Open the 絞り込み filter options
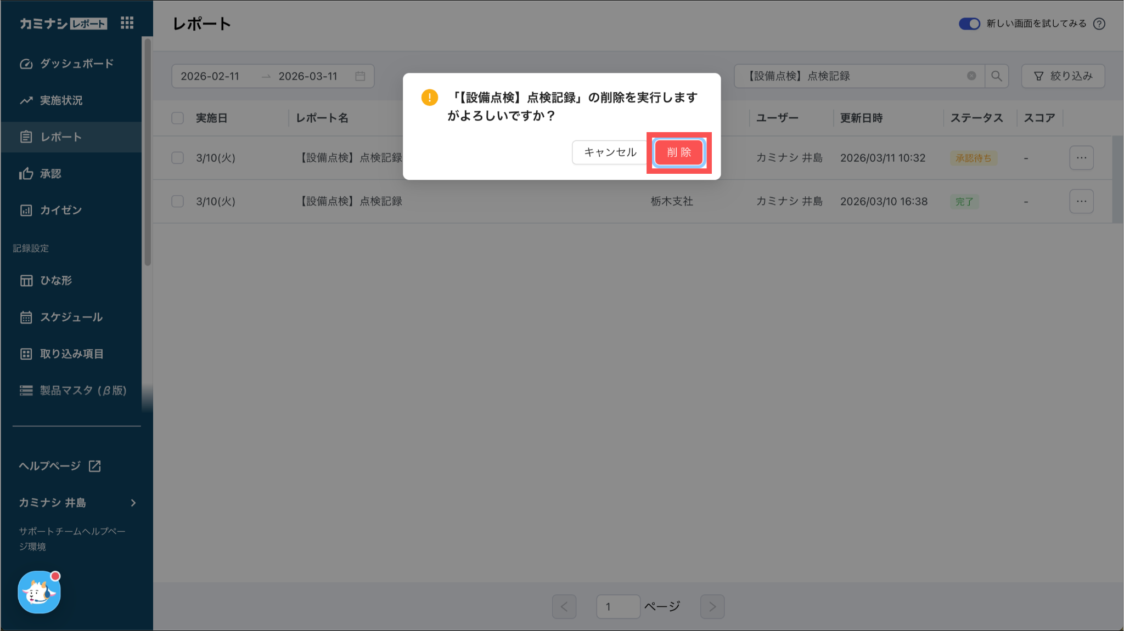Screen dimensions: 1124x631 pos(1063,76)
